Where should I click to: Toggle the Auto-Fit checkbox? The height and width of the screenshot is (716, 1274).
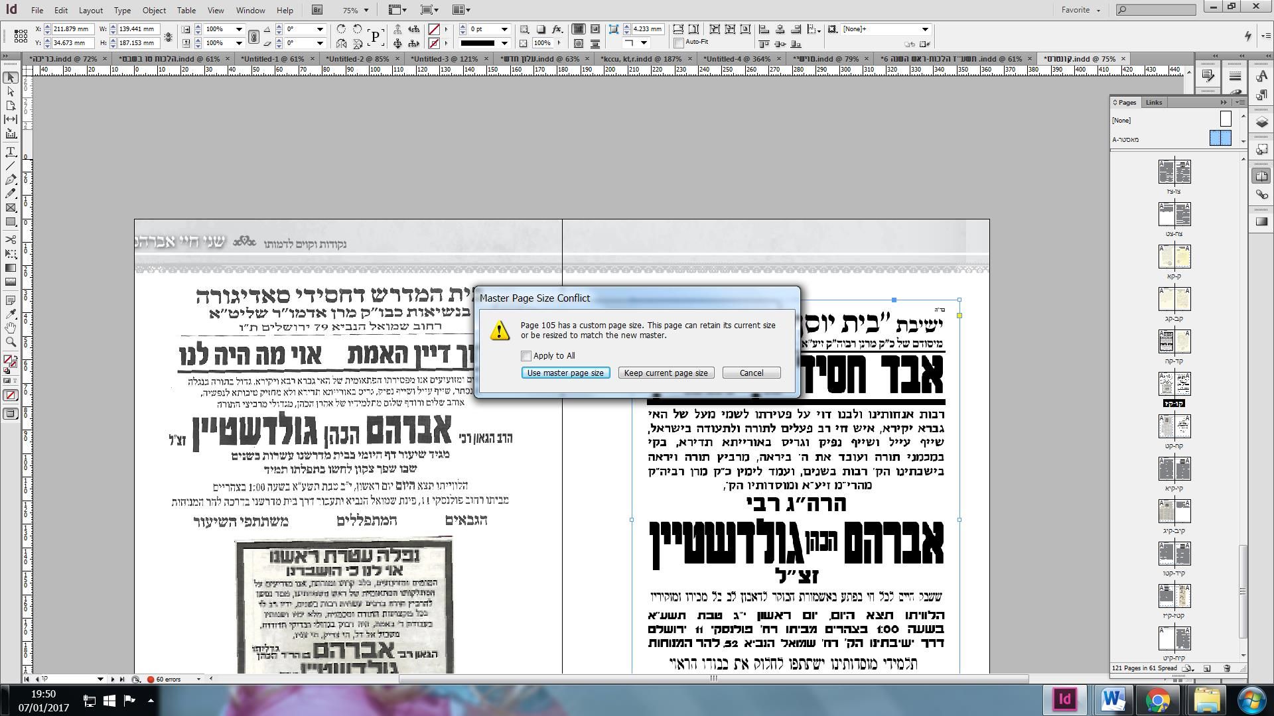[x=679, y=42]
